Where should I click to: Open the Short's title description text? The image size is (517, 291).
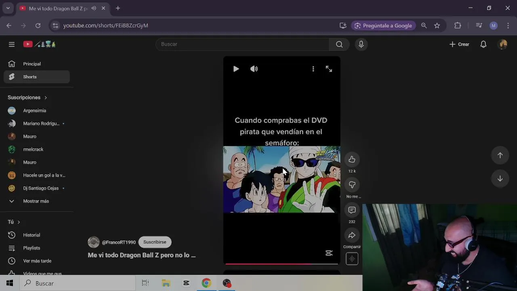[x=142, y=255]
